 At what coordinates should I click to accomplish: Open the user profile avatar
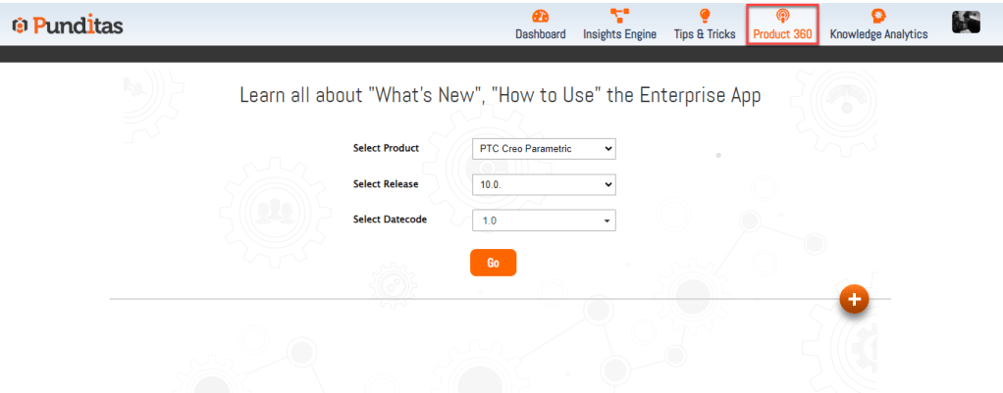click(966, 22)
